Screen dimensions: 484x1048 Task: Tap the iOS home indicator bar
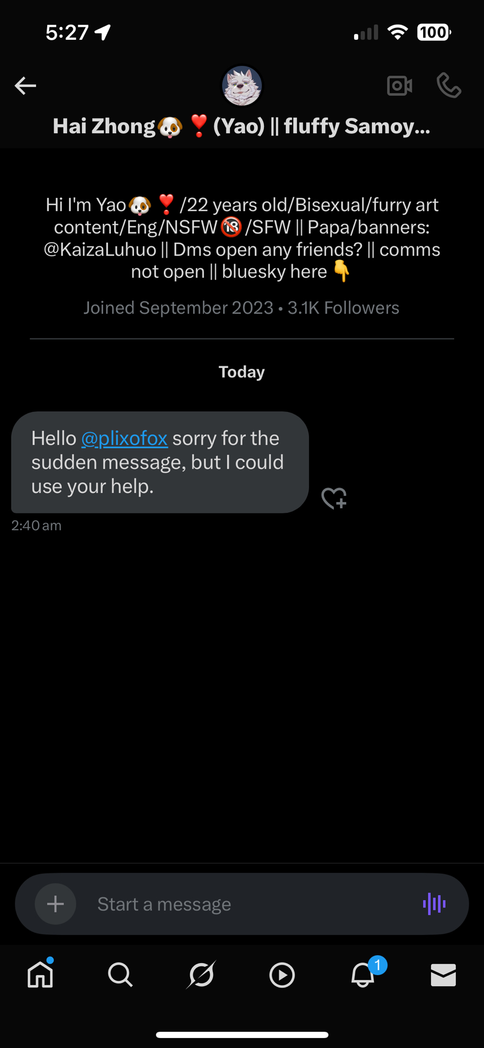(x=242, y=1034)
